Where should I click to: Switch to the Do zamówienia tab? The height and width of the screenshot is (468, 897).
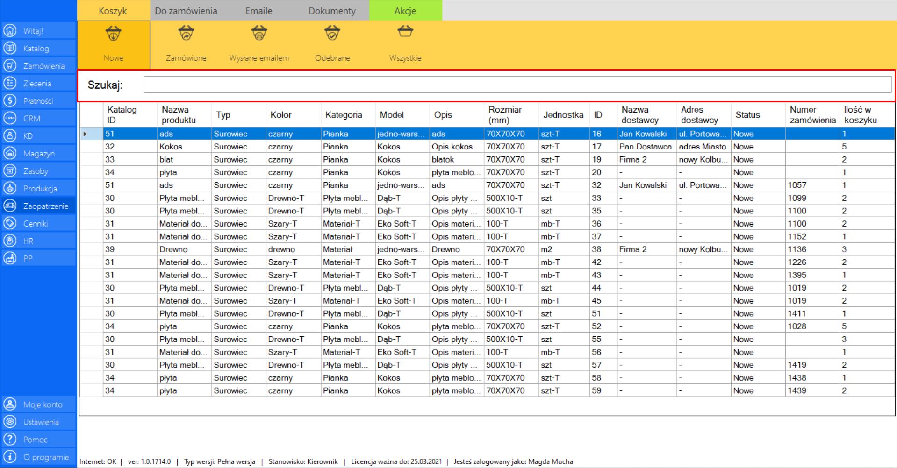186,11
